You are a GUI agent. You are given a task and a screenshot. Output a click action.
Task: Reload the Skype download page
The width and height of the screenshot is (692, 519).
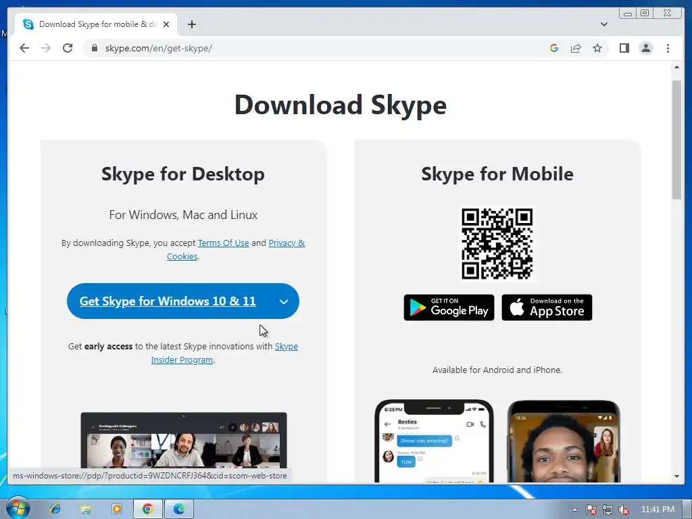pyautogui.click(x=68, y=48)
